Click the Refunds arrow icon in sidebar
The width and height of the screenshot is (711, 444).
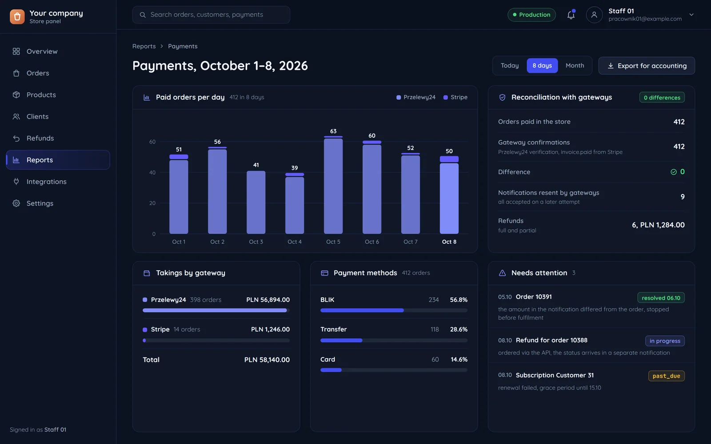(16, 139)
